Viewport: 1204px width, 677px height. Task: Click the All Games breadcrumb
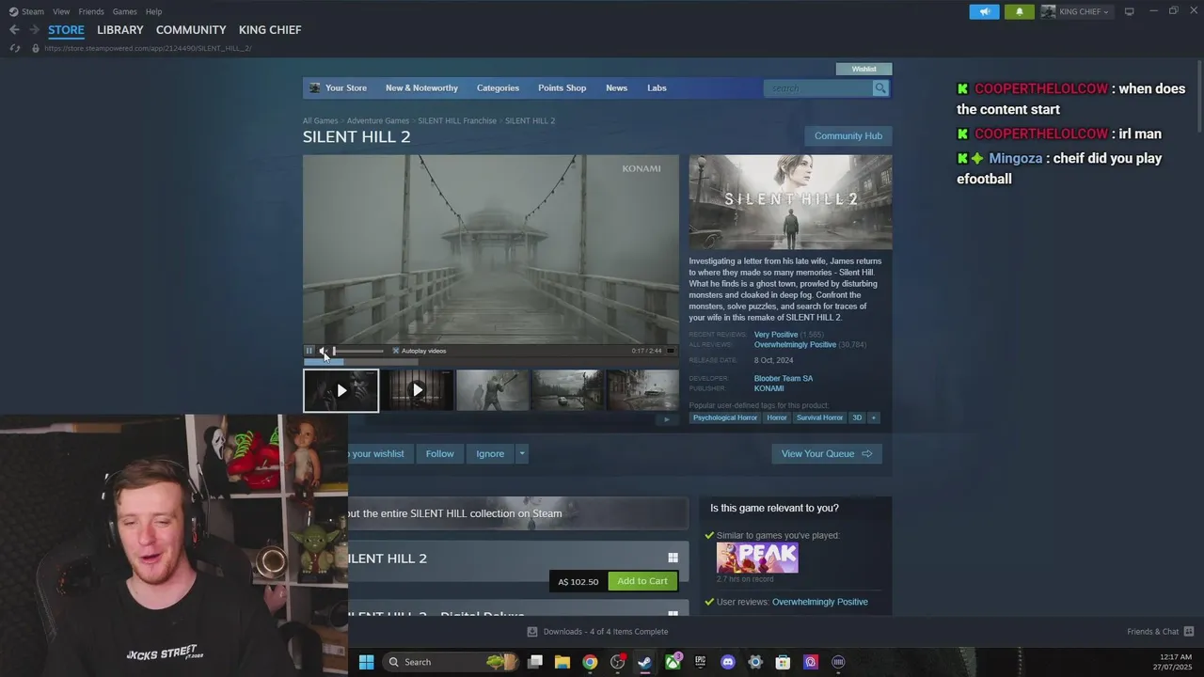point(320,121)
